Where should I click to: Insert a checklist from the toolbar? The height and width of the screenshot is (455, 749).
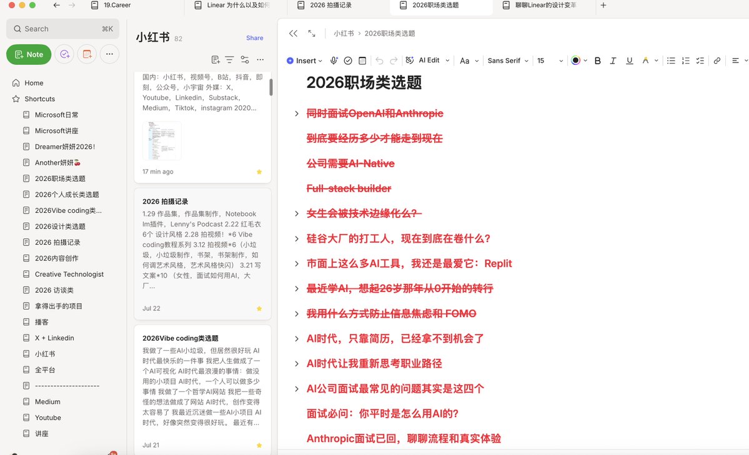(700, 61)
